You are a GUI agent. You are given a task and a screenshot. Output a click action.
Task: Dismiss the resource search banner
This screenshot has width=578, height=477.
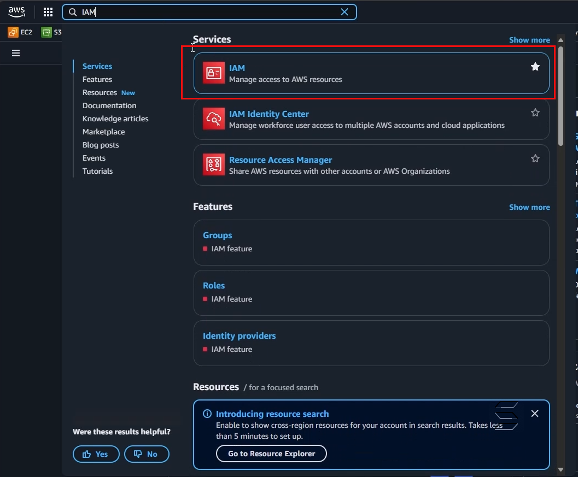pos(535,414)
